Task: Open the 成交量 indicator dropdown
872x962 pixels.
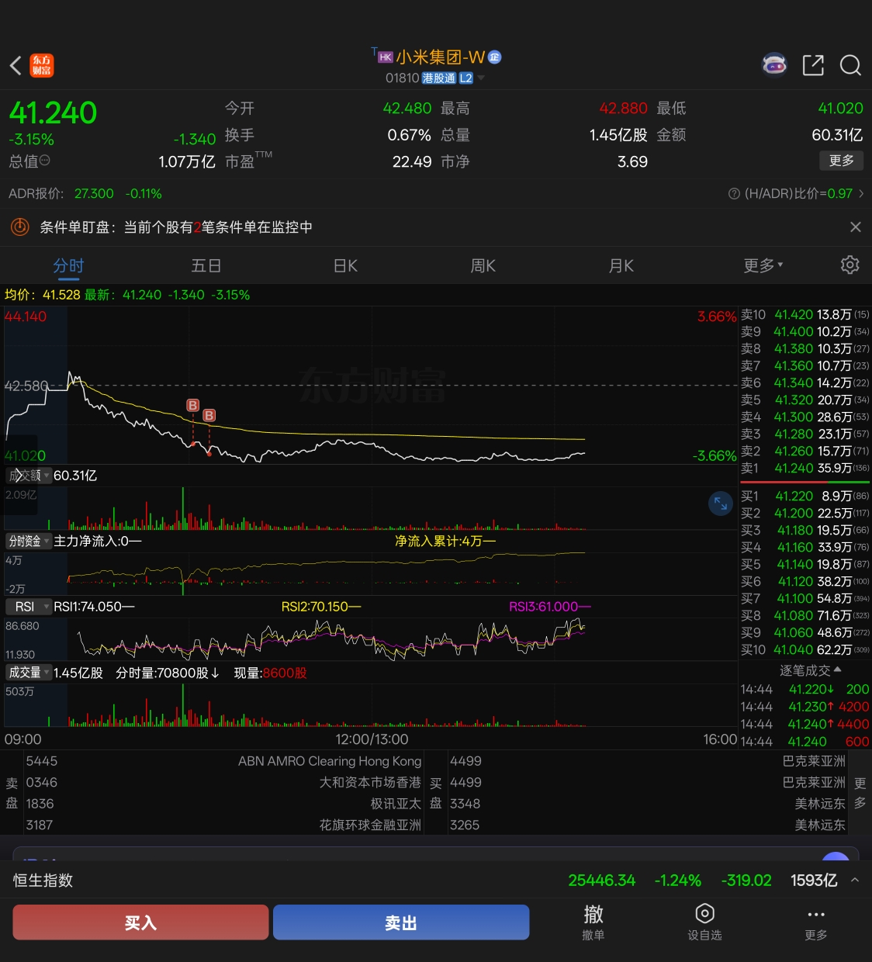Action: coord(29,673)
